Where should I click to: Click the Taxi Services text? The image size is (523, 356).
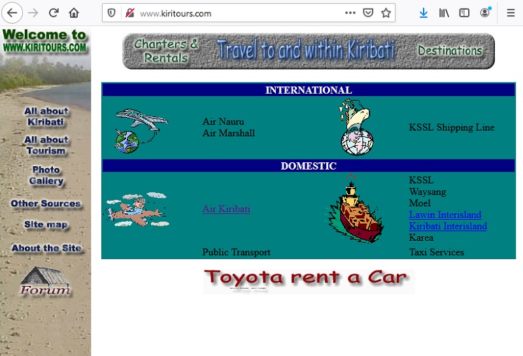436,252
